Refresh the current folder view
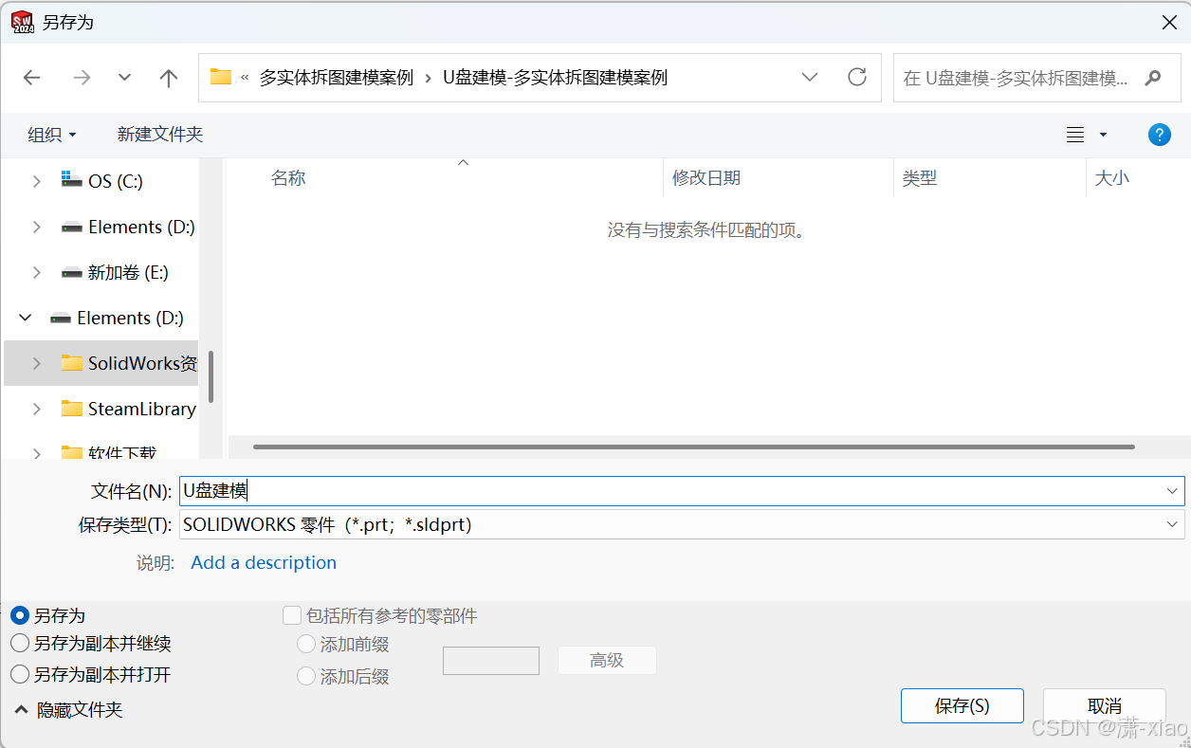This screenshot has height=748, width=1191. (x=857, y=77)
